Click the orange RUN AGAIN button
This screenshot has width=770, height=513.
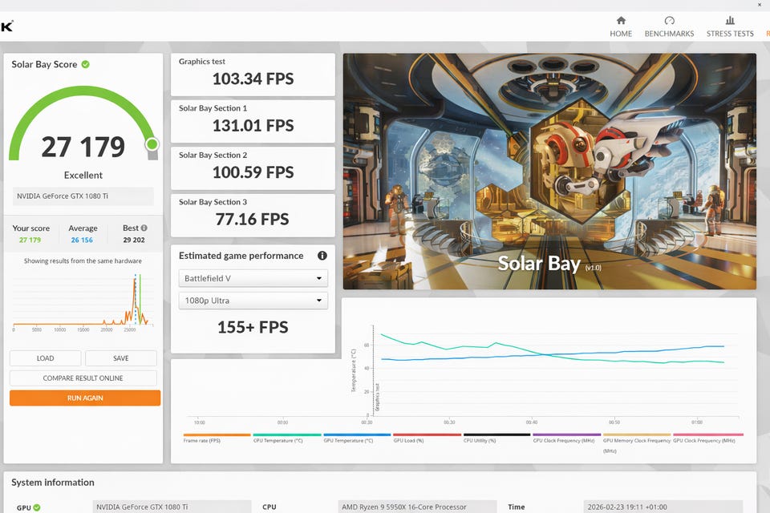click(85, 398)
